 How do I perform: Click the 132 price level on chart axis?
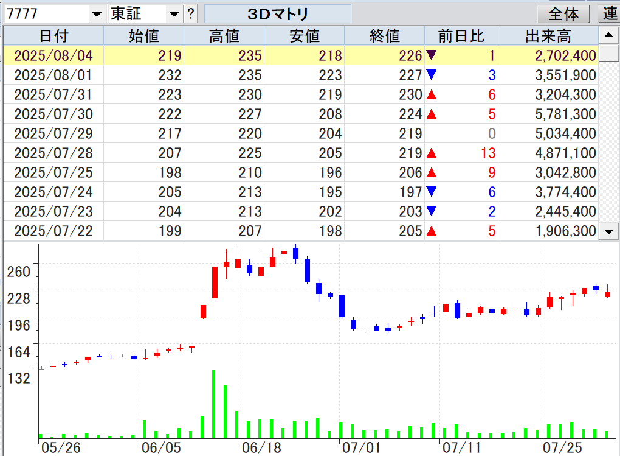coord(19,378)
